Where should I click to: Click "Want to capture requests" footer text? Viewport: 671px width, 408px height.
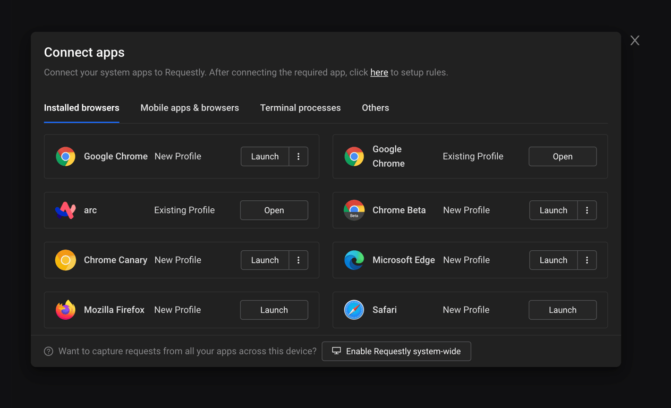[188, 351]
